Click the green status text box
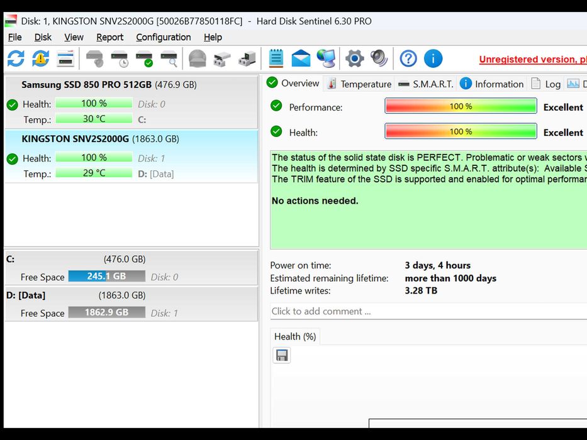 428,200
